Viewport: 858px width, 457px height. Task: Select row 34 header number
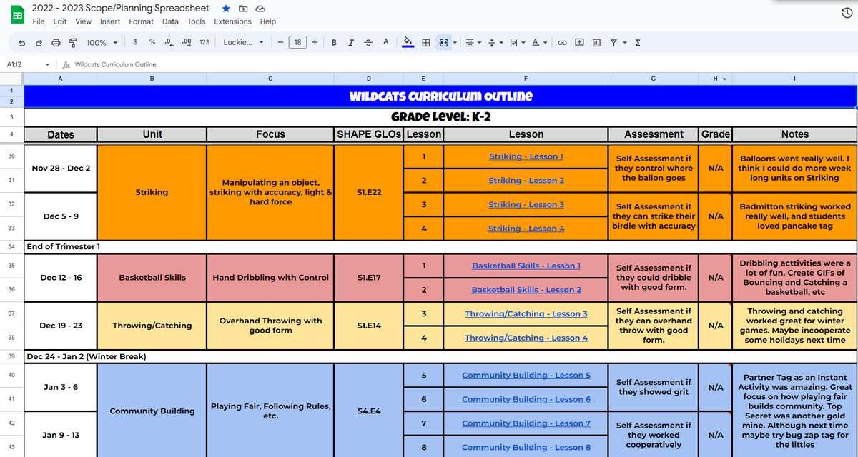click(11, 246)
